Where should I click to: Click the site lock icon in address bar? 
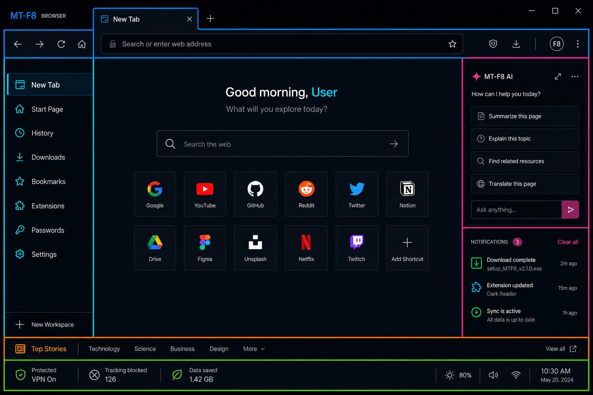pos(113,44)
